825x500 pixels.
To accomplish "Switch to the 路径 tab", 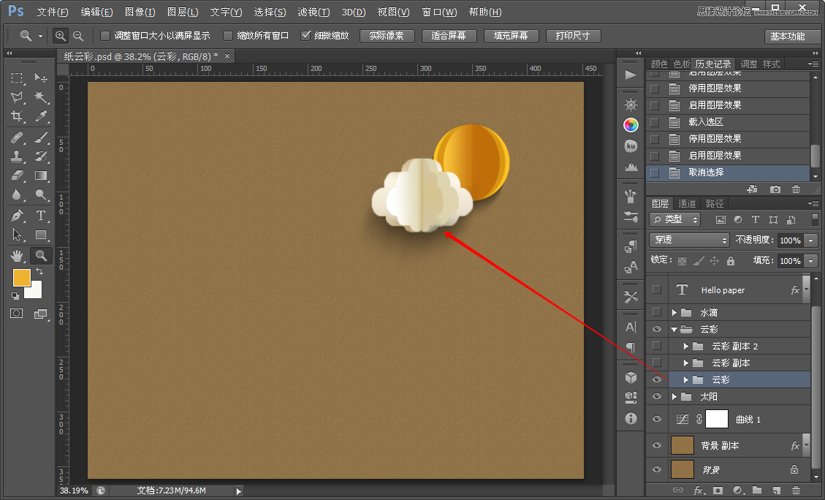I will 715,204.
